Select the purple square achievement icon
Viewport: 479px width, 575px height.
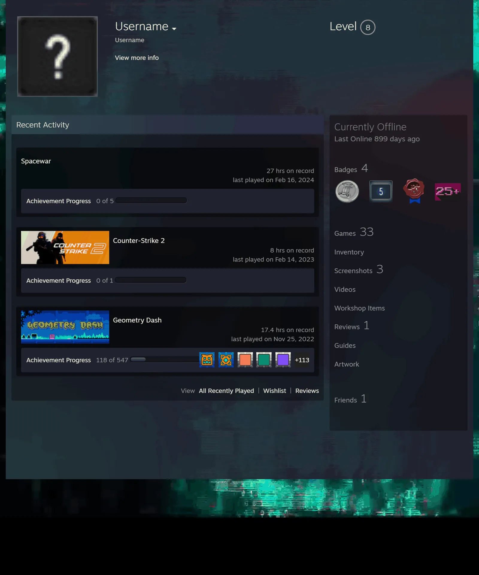click(283, 360)
